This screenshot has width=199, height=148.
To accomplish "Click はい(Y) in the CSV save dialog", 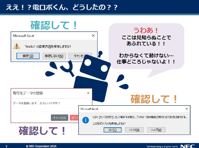I will tap(112, 130).
